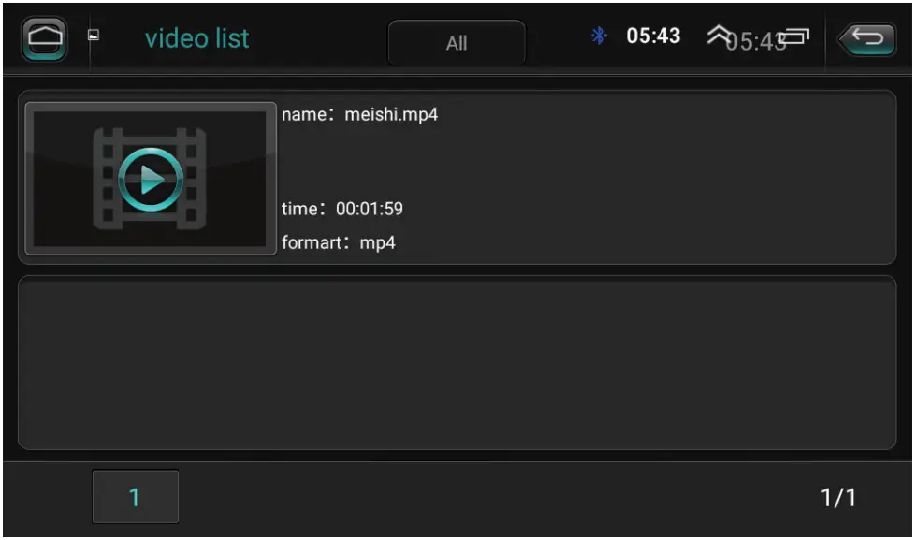Viewport: 915px width, 540px height.
Task: Tap the empty second list slot
Action: pos(457,362)
